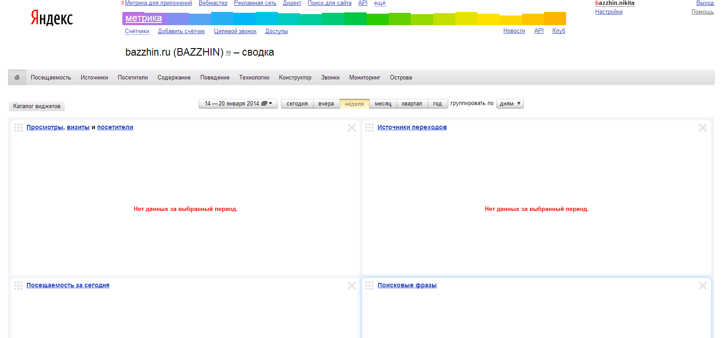This screenshot has height=338, width=726.
Task: Click the метрика logo link
Action: coord(144,19)
